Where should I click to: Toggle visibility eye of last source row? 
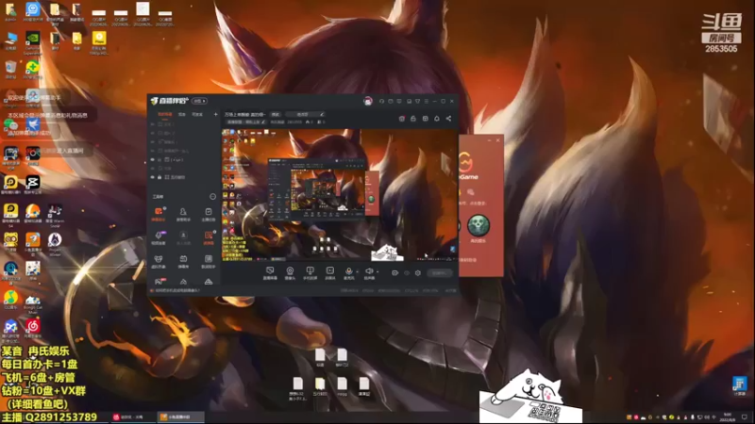[x=153, y=177]
